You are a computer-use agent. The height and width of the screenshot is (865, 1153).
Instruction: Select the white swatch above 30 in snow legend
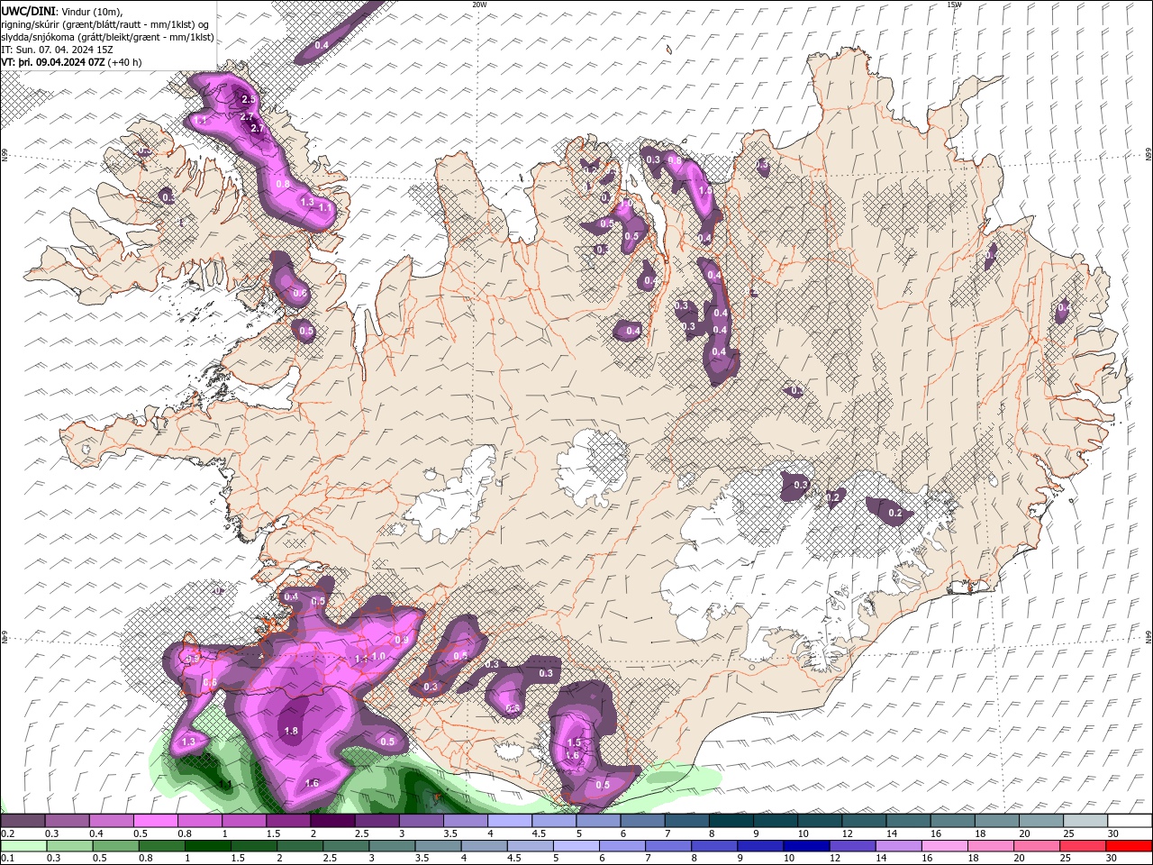(1130, 821)
